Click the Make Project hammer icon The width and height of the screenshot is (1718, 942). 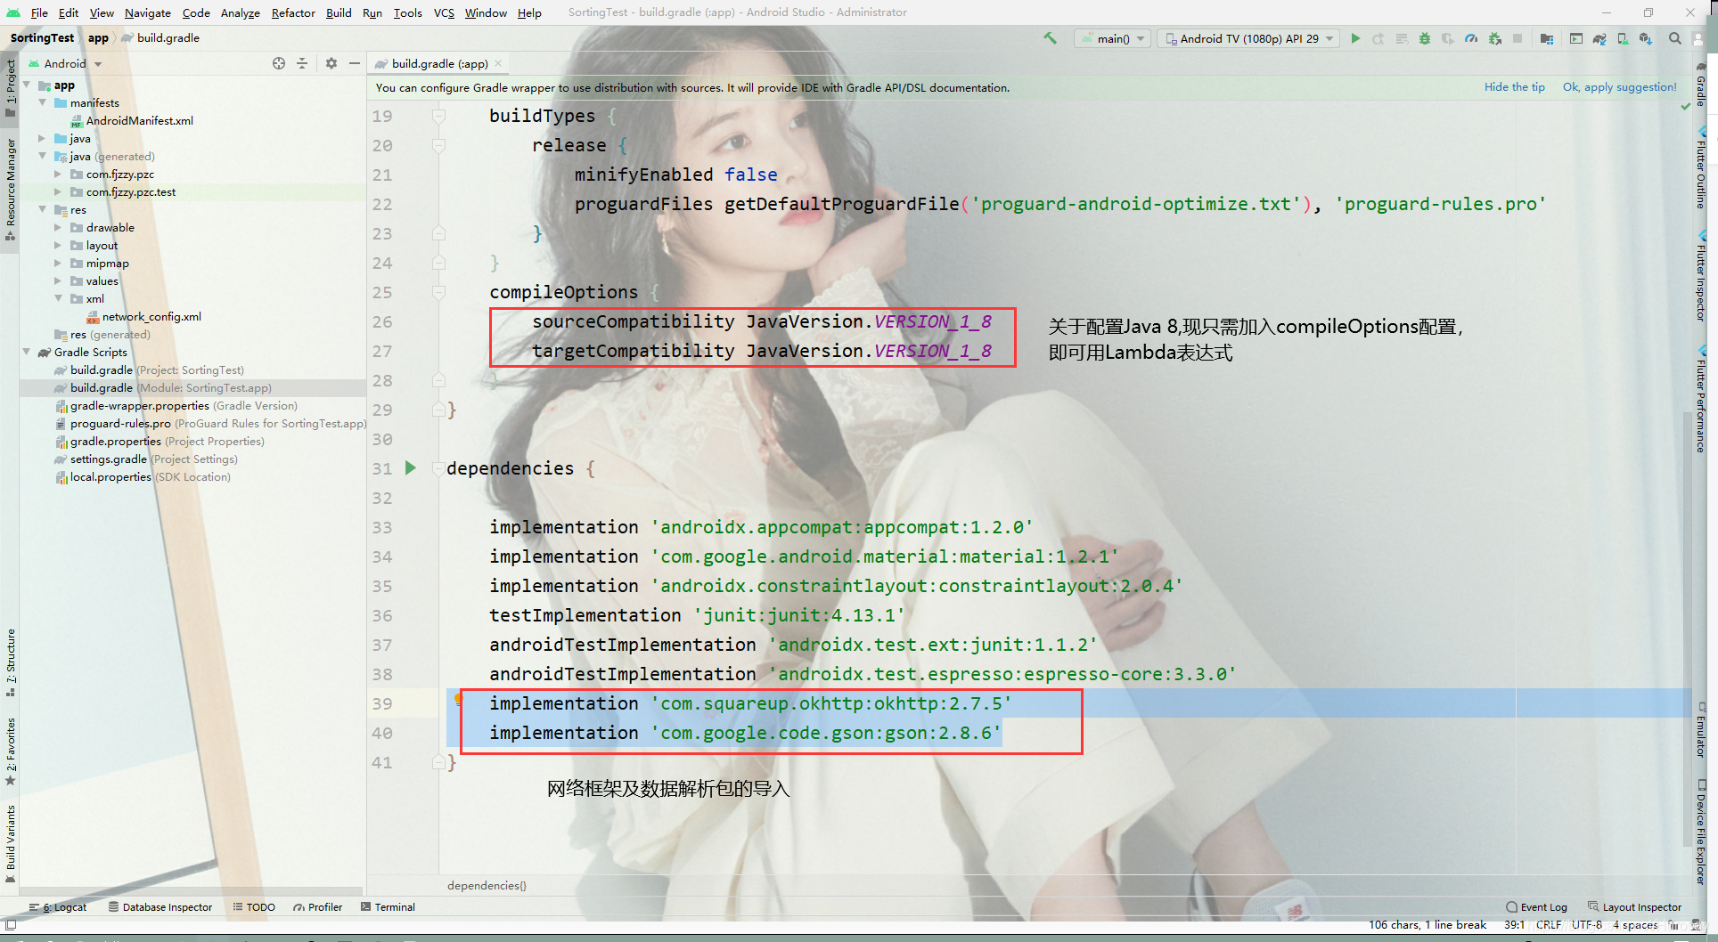[x=1050, y=38]
